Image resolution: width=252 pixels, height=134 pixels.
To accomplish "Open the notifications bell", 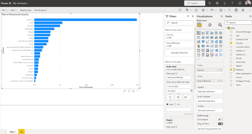I will point(210,3).
